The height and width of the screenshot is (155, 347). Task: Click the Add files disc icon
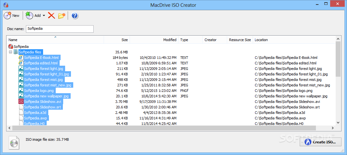pos(29,16)
